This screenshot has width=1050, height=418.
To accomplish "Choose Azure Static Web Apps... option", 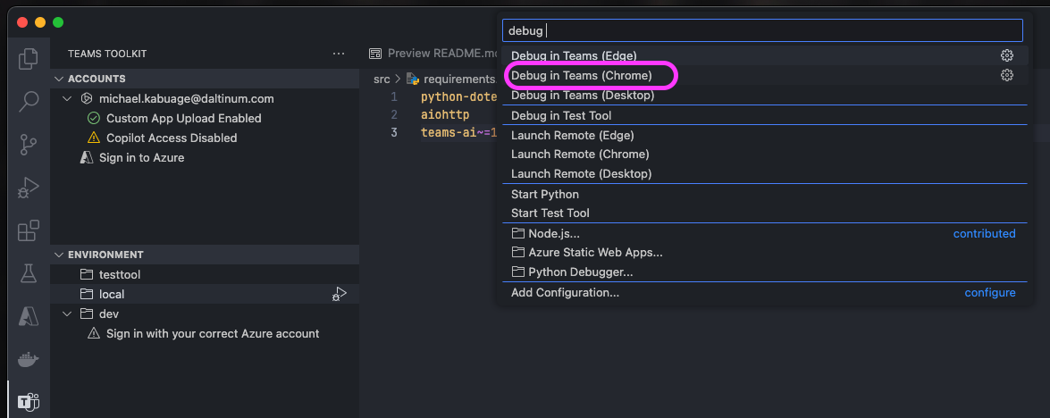I will click(x=765, y=253).
